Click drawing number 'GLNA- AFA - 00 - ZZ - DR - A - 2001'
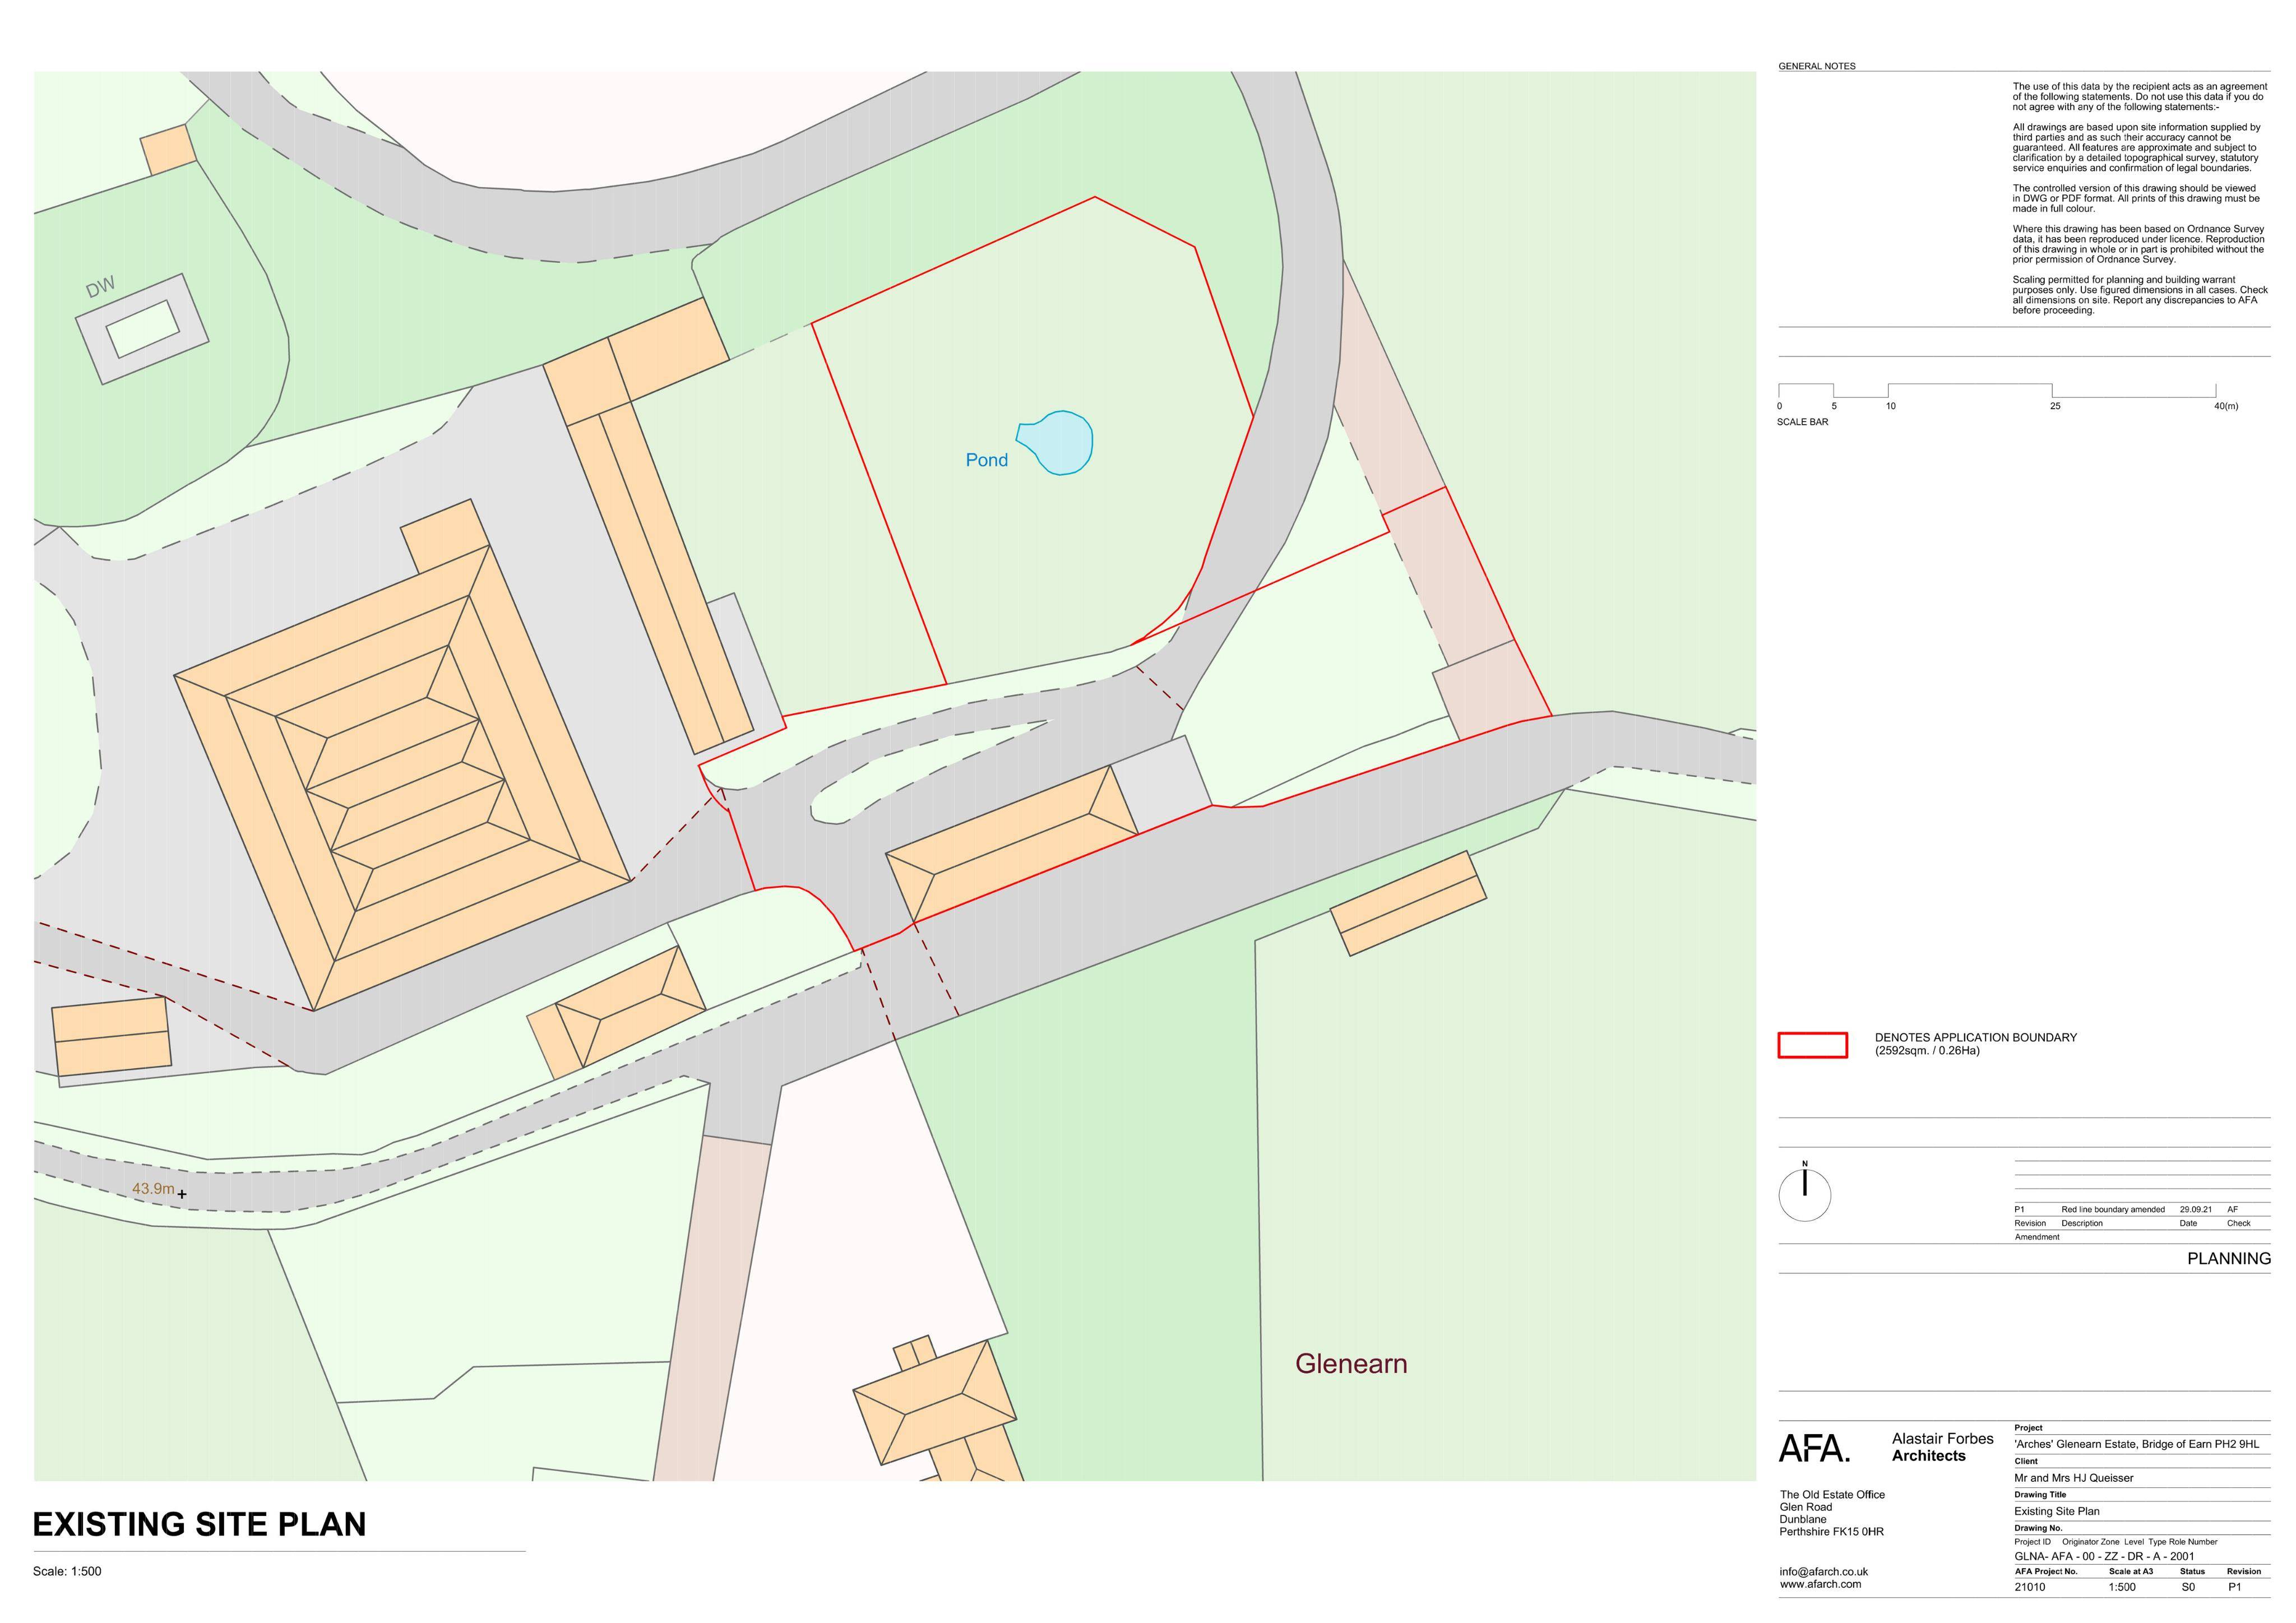This screenshot has height=1623, width=2296. pyautogui.click(x=2104, y=1556)
